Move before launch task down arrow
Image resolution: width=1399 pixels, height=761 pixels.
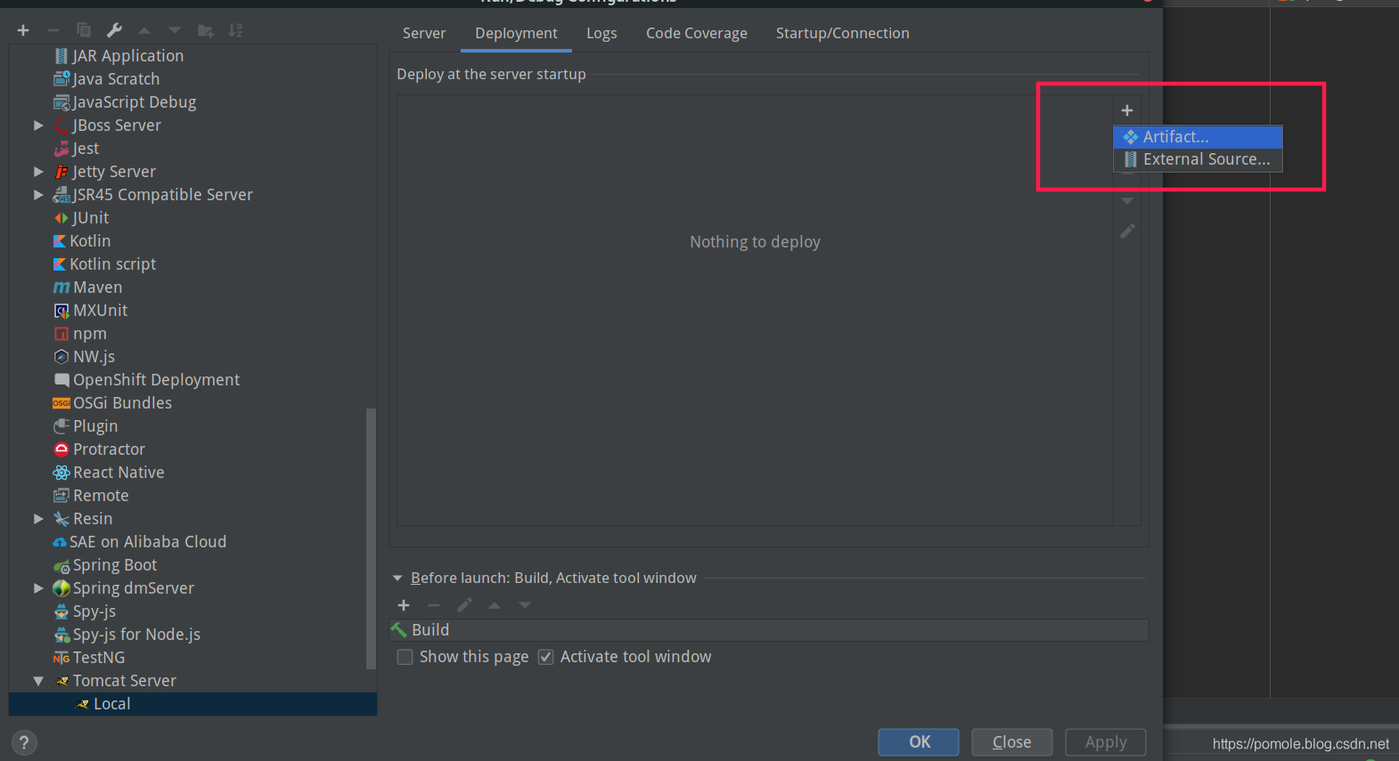tap(525, 605)
